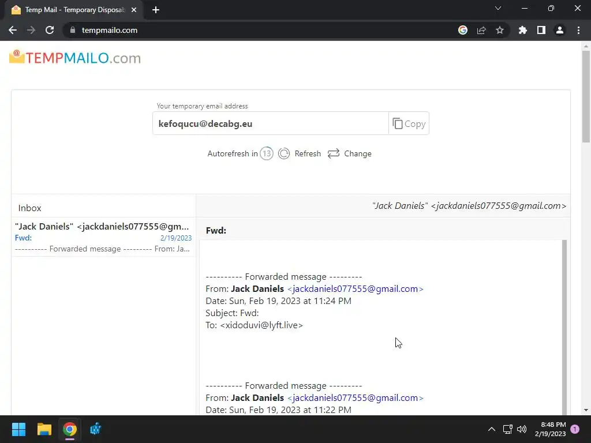The height and width of the screenshot is (443, 591).
Task: Click the page vertical scrollbar
Action: coord(586,97)
